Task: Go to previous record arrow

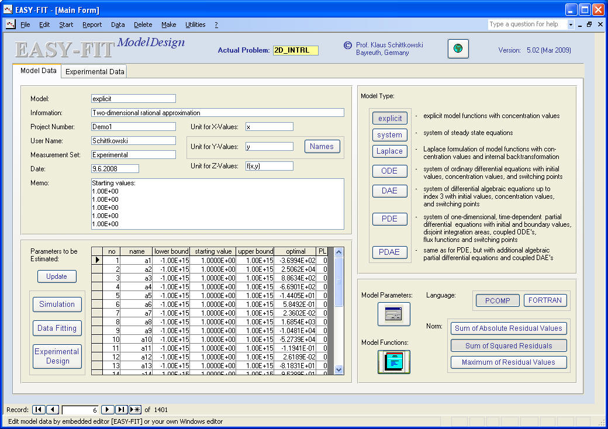Action: coord(52,410)
